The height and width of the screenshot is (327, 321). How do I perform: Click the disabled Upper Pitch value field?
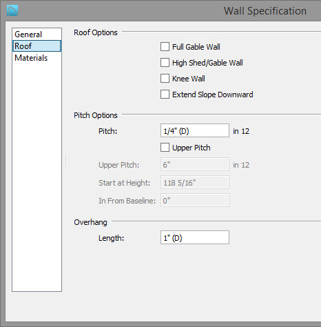pos(195,164)
